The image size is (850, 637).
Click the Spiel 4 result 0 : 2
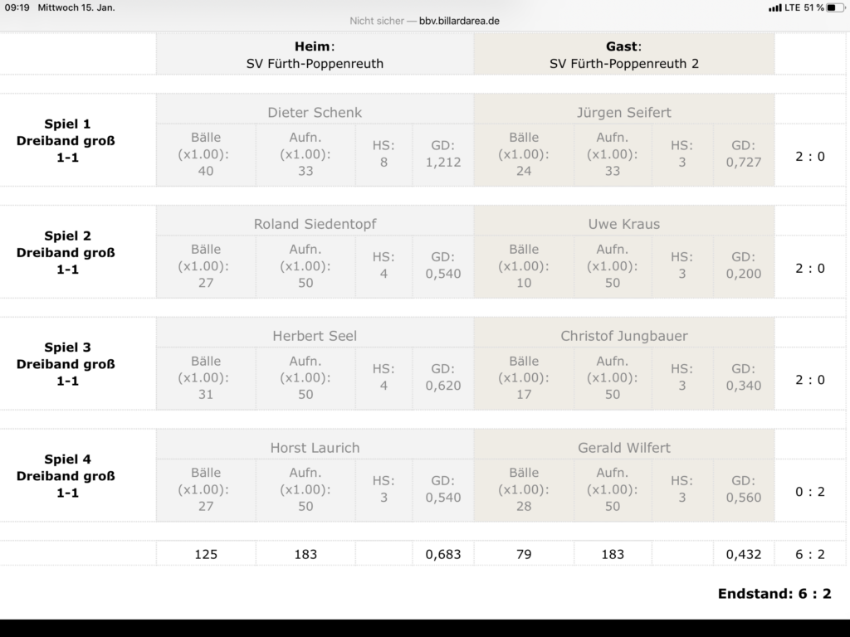(x=809, y=491)
